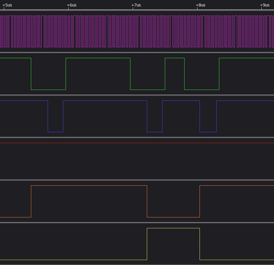Click the blue waveform channel trace
Screen dimensions: 274x265
(137, 116)
